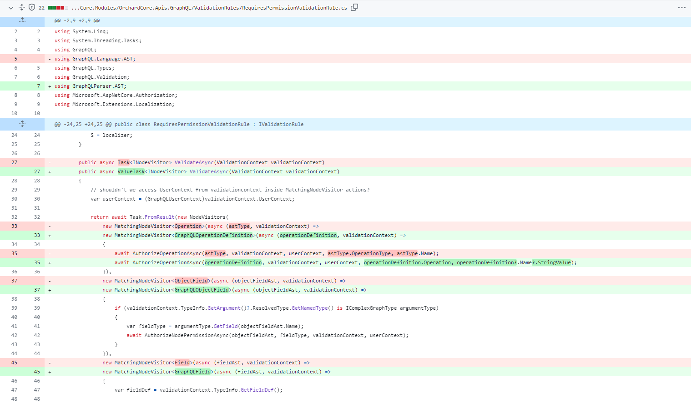Click 'using GraphQL;' line 4
This screenshot has width=691, height=403.
click(x=76, y=50)
